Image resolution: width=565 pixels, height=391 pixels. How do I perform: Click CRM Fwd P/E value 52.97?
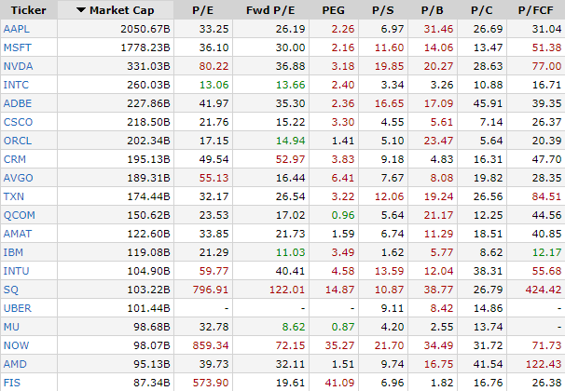point(291,159)
